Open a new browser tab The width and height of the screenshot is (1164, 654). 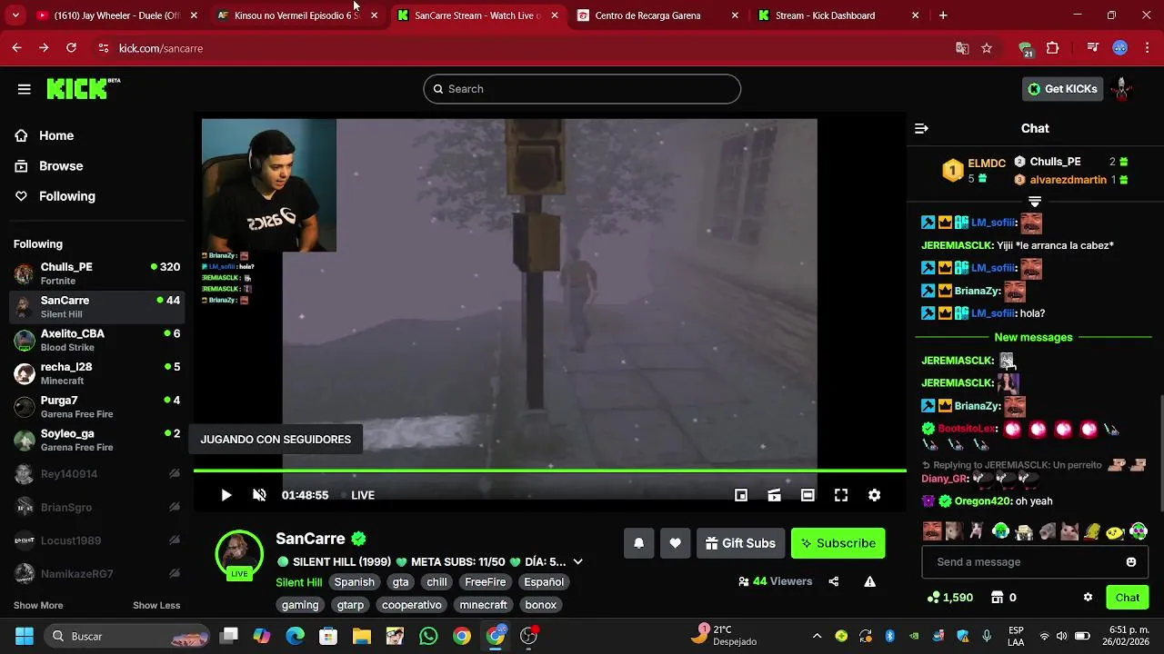click(943, 15)
